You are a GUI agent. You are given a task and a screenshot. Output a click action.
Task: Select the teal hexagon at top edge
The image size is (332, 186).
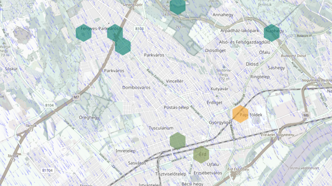pos(178,6)
